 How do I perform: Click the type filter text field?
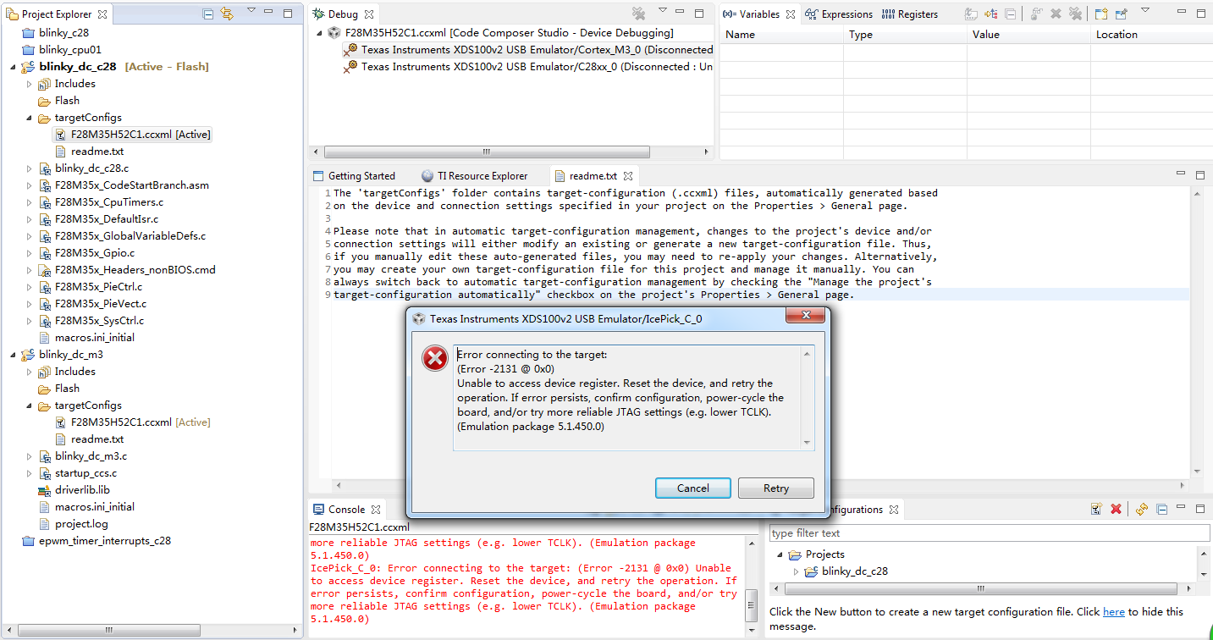[x=990, y=533]
